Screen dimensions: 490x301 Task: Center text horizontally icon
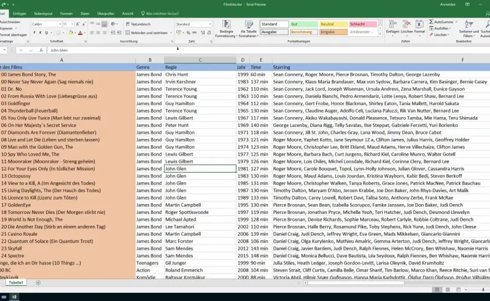[98, 33]
